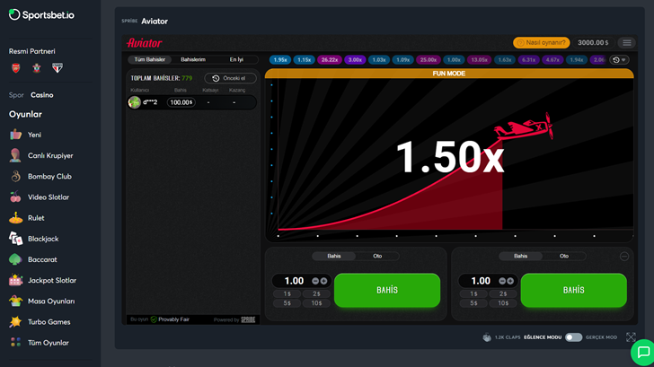654x367 pixels.
Task: Switch to the Casino section
Action: click(x=41, y=95)
